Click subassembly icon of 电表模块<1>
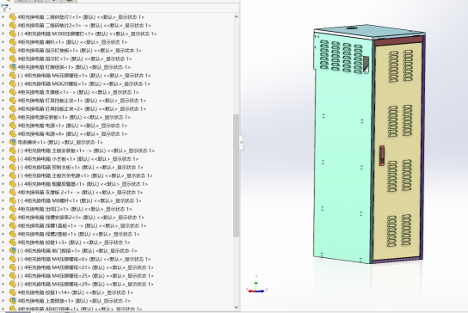 [x=13, y=143]
